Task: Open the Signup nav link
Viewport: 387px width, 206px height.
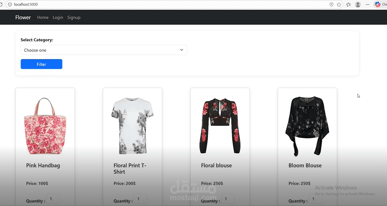Action: pos(74,18)
